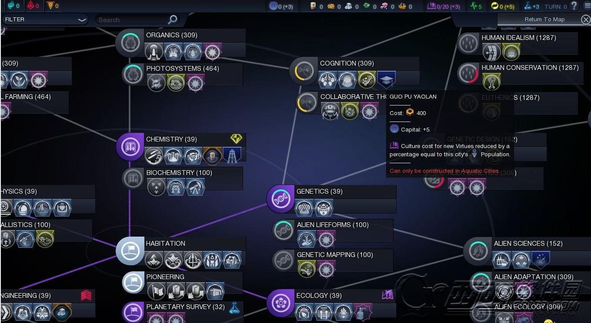Click the ALIEN LIFEFORMS (100) label
The image size is (591, 323).
point(333,225)
